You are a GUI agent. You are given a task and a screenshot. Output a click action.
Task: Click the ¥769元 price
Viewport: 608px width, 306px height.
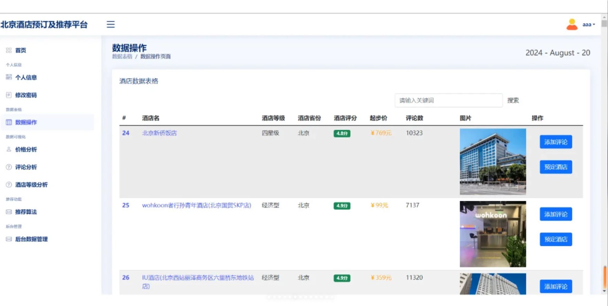click(x=381, y=133)
